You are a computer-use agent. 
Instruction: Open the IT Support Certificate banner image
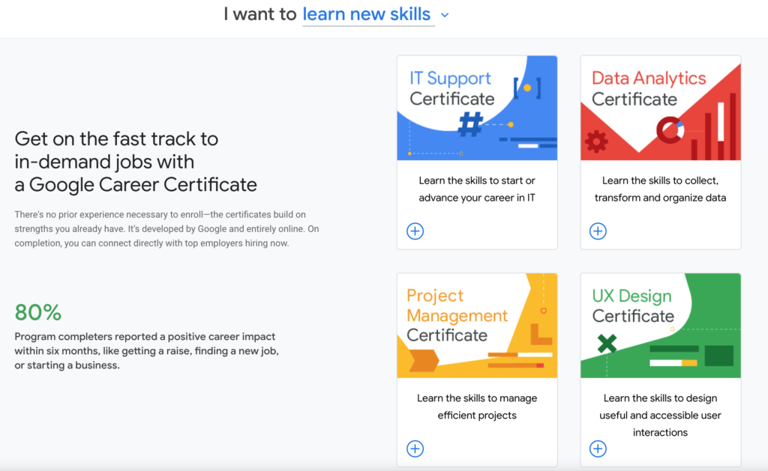477,108
